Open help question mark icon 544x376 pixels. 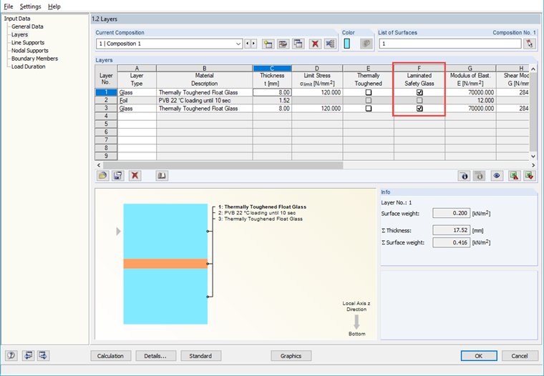click(x=11, y=355)
